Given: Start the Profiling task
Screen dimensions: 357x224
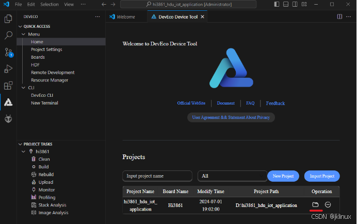Looking at the screenshot, I should 46,197.
